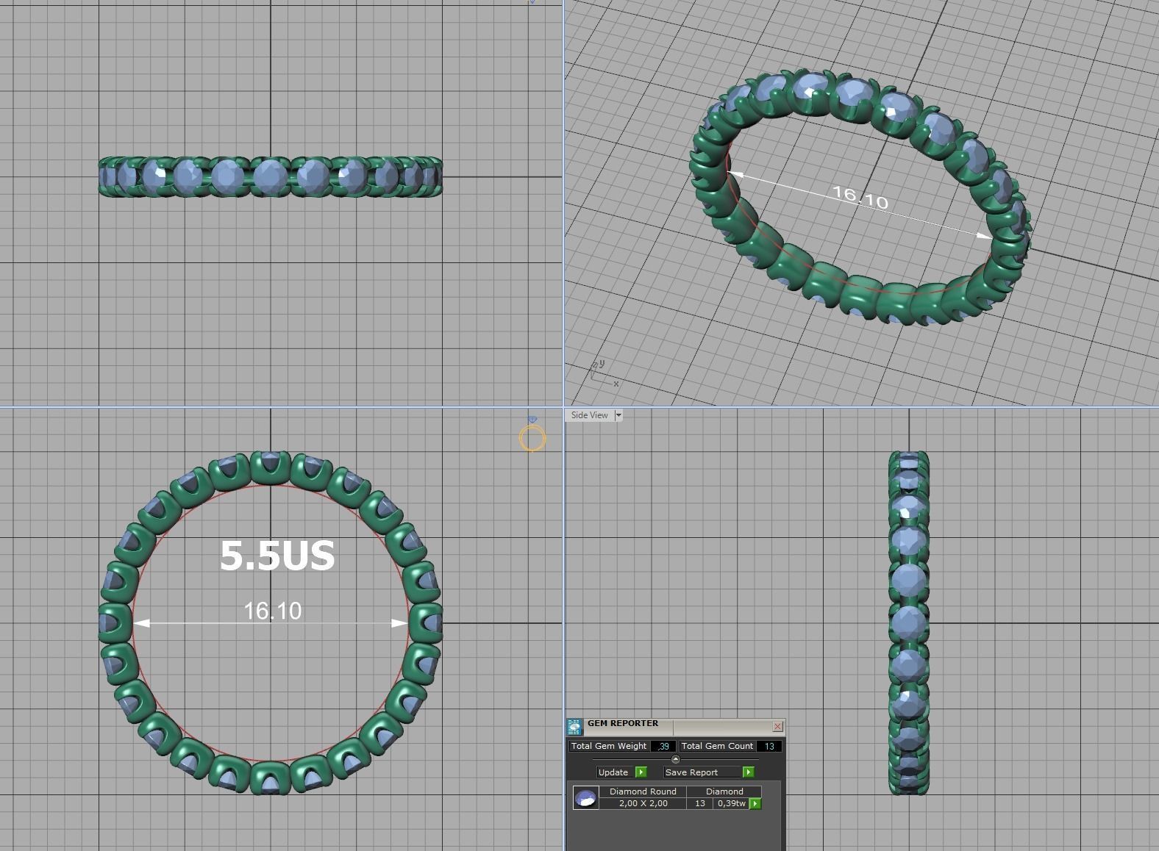Click the Save Report label

[702, 772]
